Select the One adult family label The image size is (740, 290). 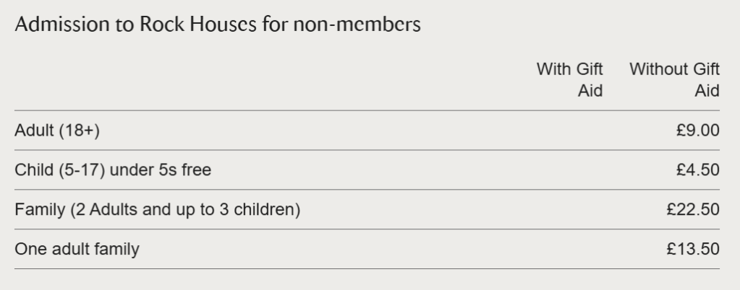click(77, 250)
